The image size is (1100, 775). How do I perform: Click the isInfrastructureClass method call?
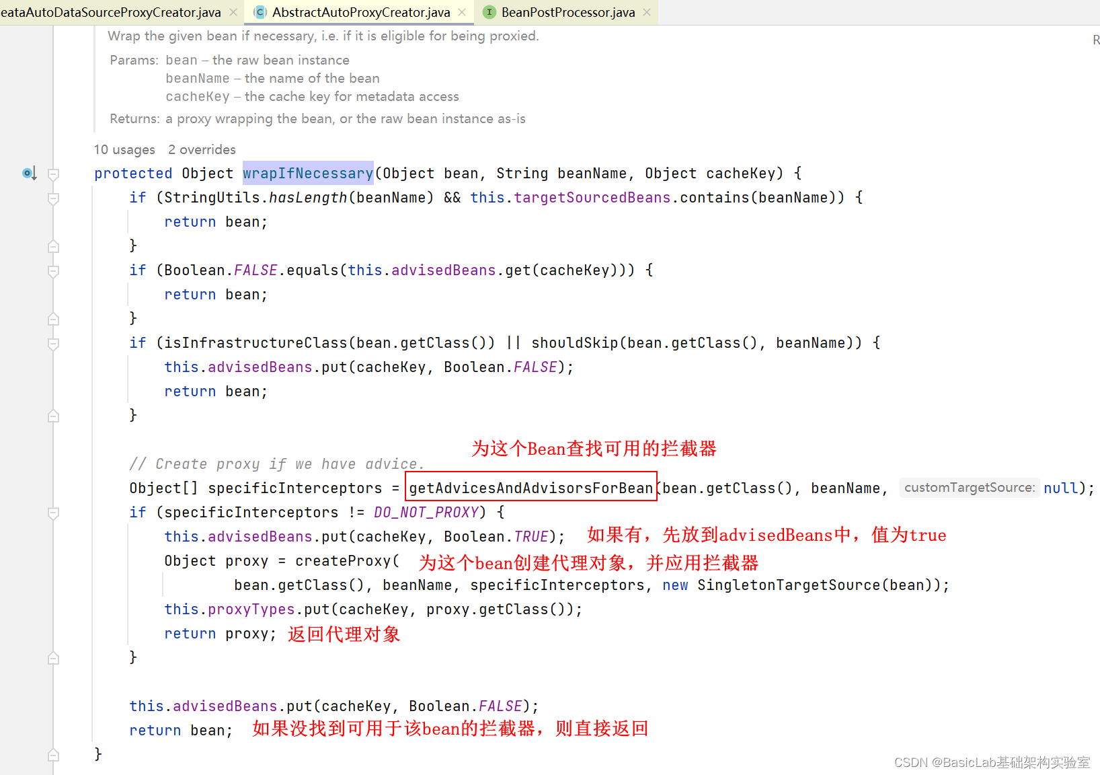pos(256,342)
